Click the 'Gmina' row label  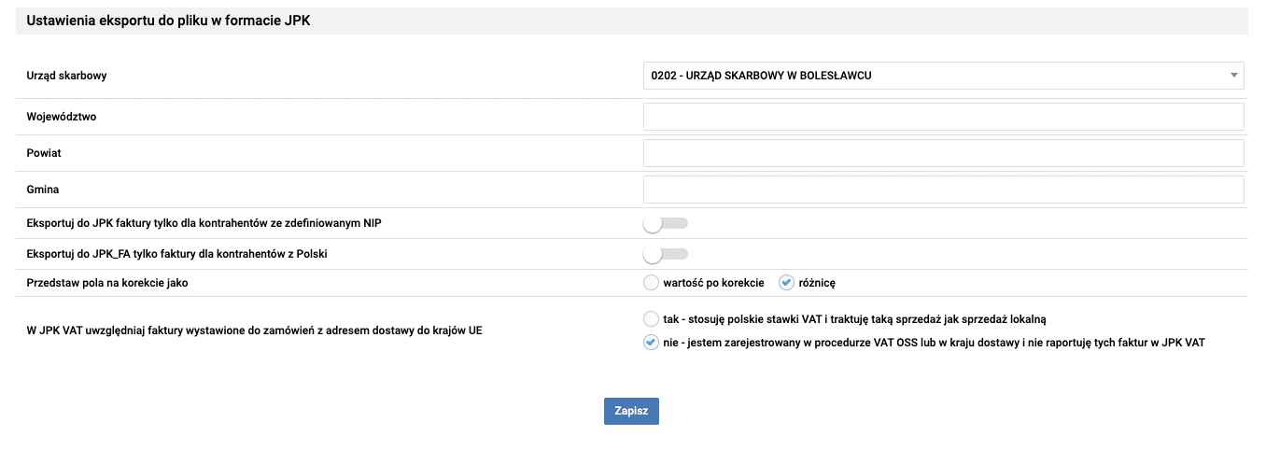pyautogui.click(x=43, y=190)
